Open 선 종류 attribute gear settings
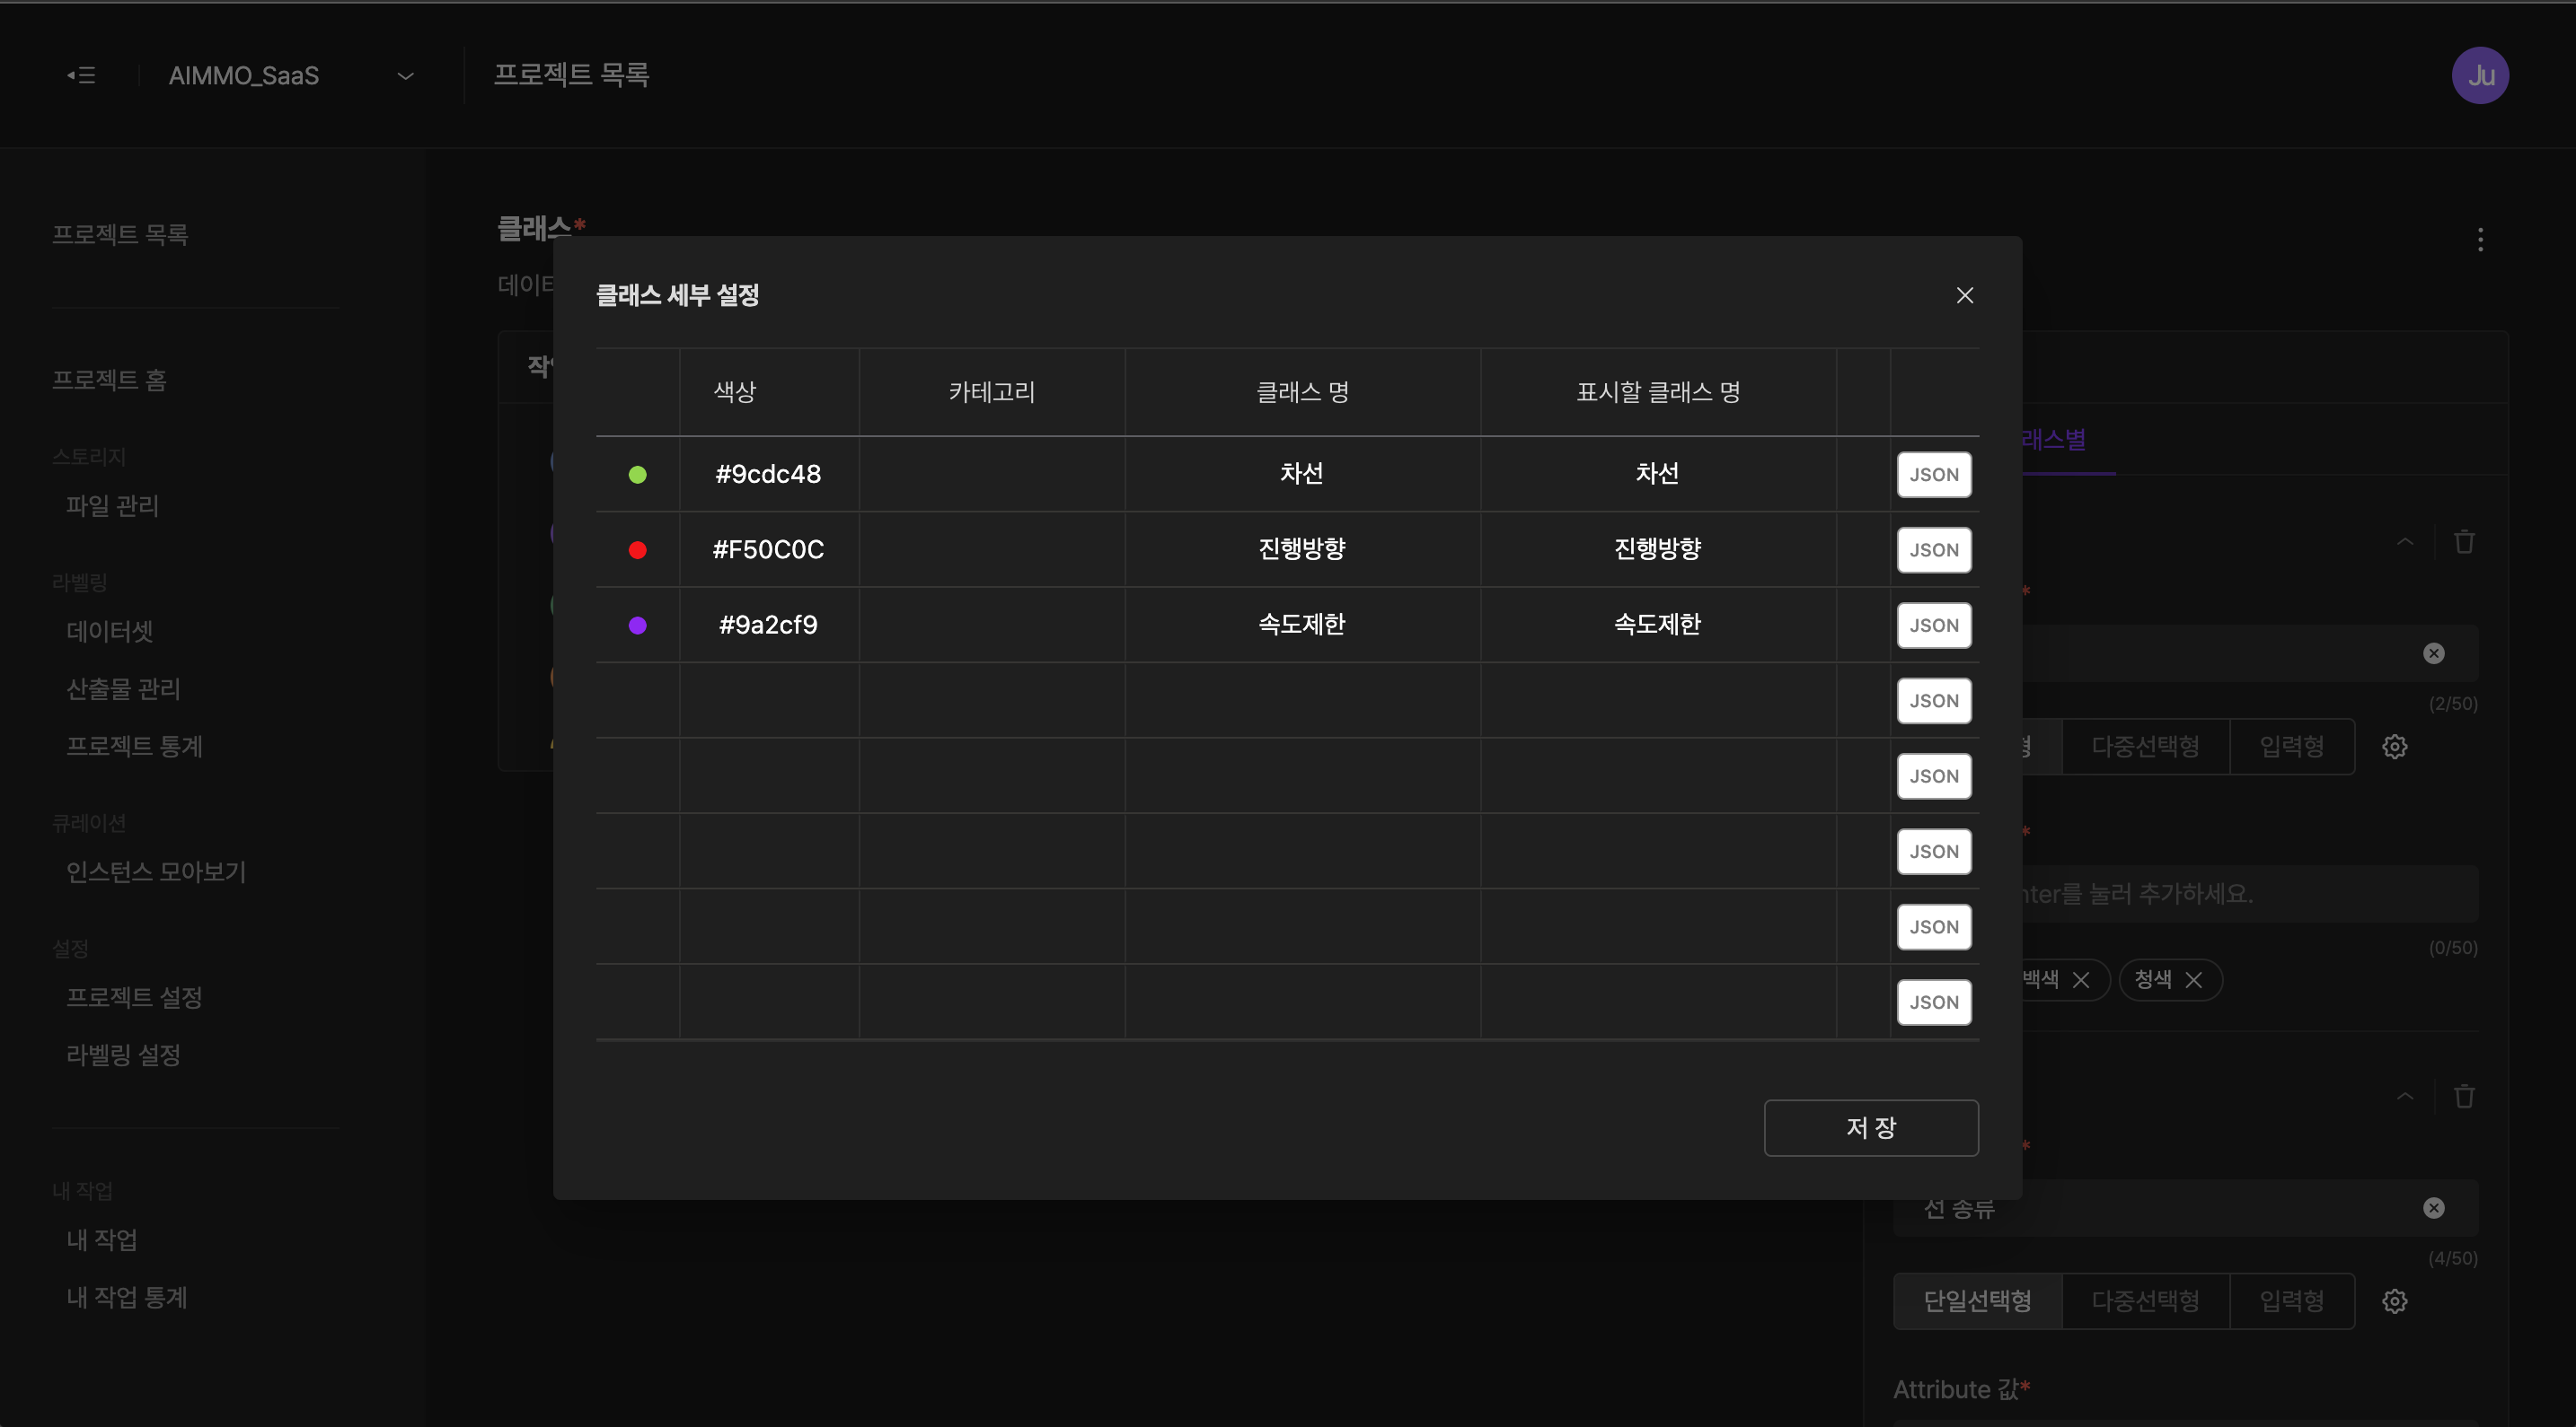Viewport: 2576px width, 1427px height. (2394, 1301)
